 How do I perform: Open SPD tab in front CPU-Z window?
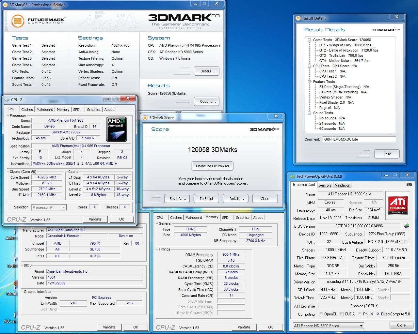76,110
